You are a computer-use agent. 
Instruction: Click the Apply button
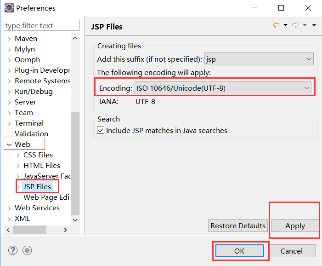(295, 226)
